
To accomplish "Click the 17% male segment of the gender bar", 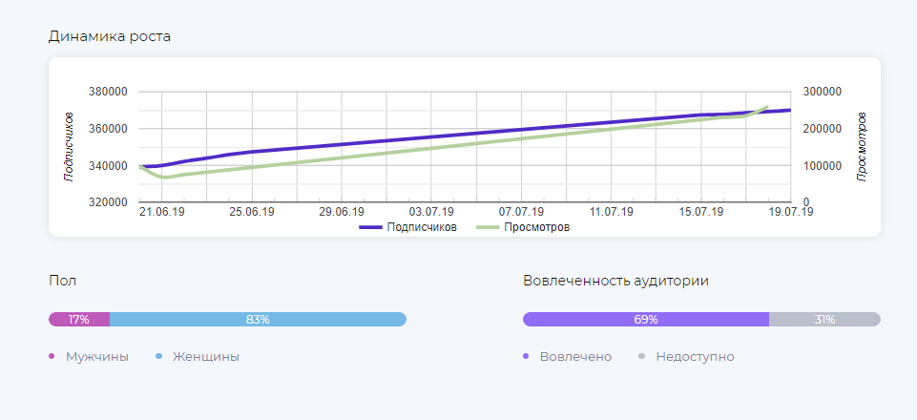I will (x=79, y=320).
